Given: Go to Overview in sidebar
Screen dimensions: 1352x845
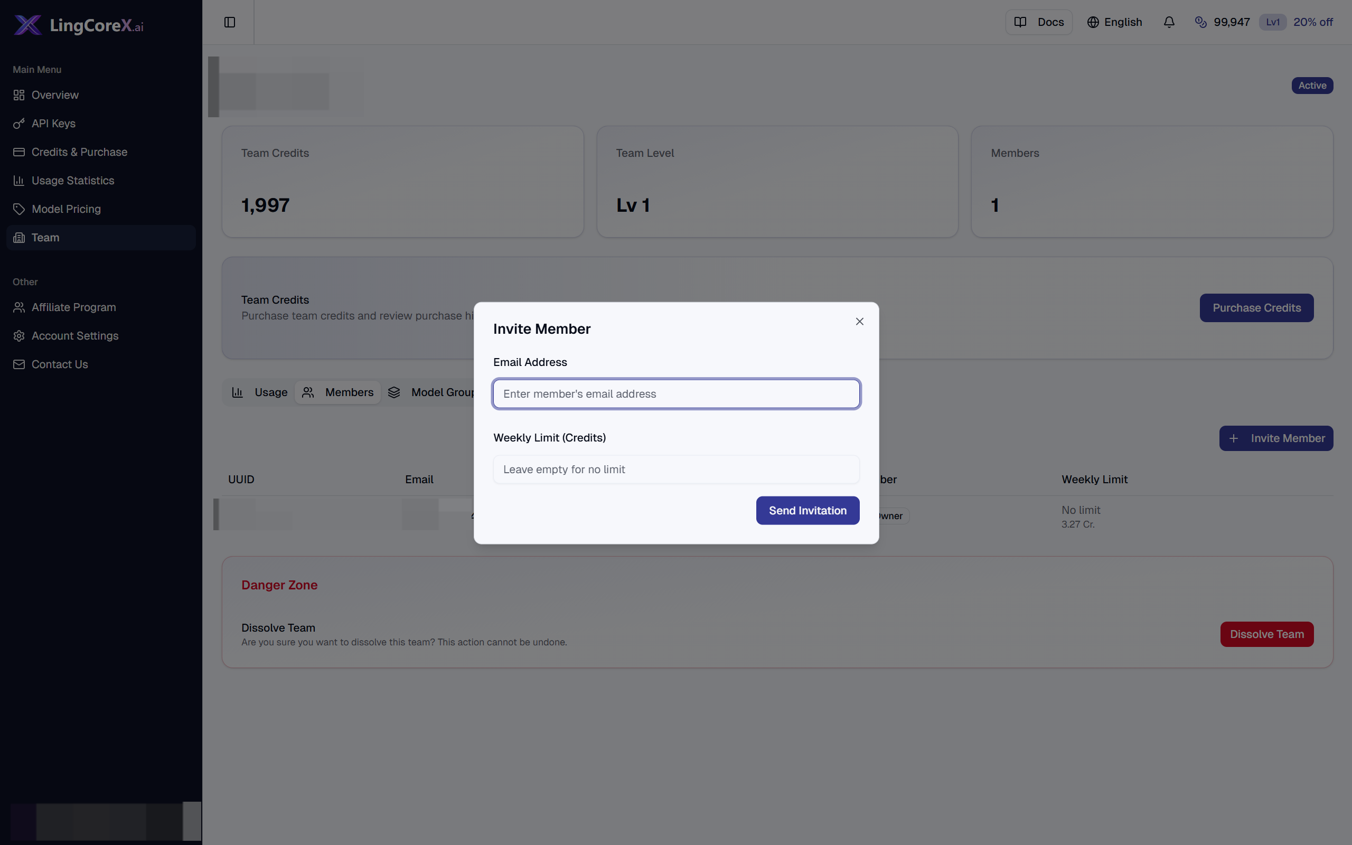Looking at the screenshot, I should pyautogui.click(x=100, y=95).
